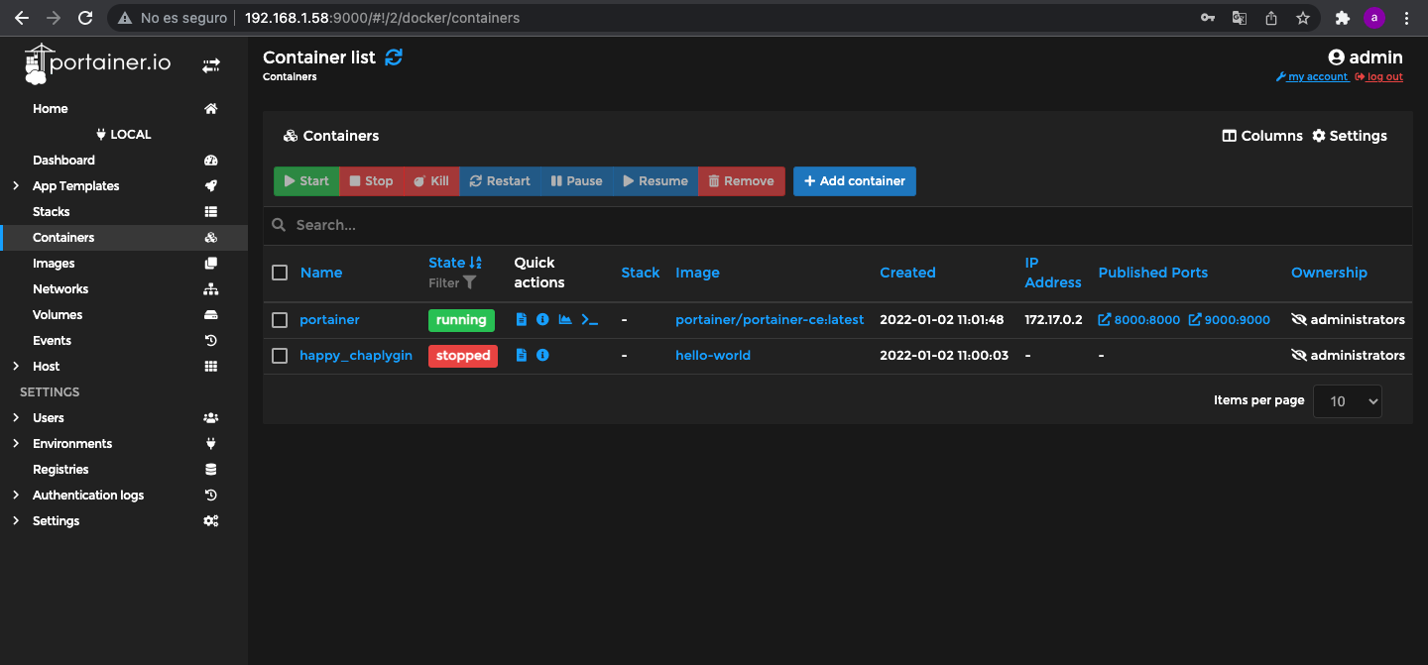
Task: Tick the portainer container checkbox
Action: [x=280, y=320]
